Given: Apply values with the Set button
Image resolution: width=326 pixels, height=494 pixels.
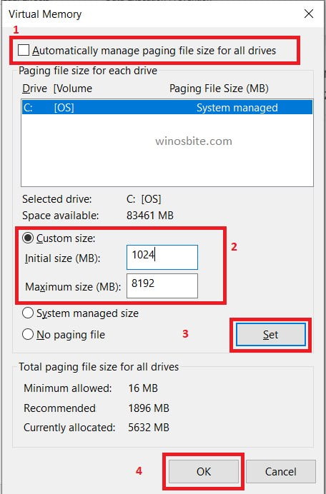Looking at the screenshot, I should 271,335.
